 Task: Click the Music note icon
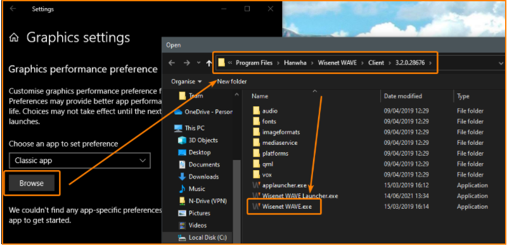point(183,189)
